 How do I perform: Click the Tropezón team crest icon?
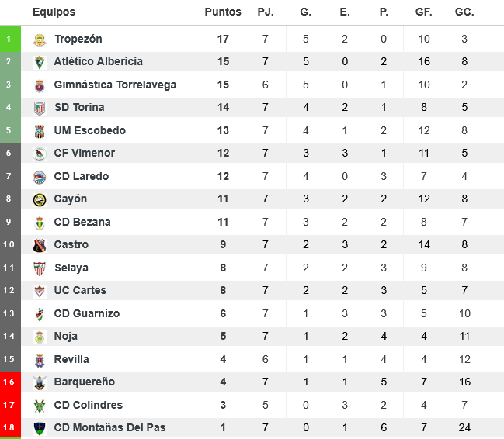tap(40, 40)
